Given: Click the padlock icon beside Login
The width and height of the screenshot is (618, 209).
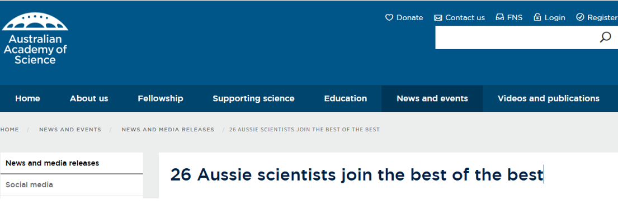Looking at the screenshot, I should tap(537, 17).
